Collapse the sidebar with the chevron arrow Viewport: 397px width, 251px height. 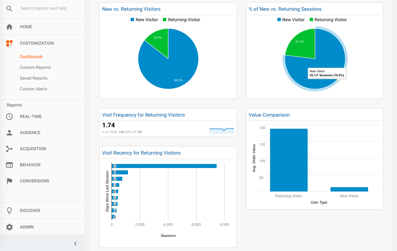(x=75, y=244)
